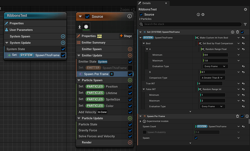This screenshot has height=151, width=250.
Task: Add module to Particle Update
Action: [x=130, y=118]
